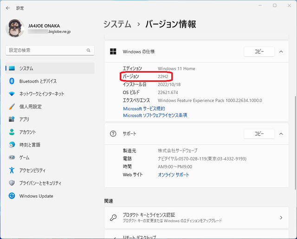Open 個人用設定 paintbrush icon

[12, 106]
